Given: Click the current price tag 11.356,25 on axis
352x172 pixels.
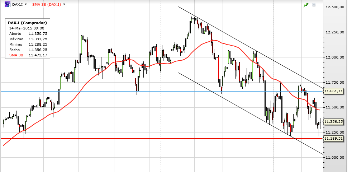Looking at the screenshot, I should pos(333,122).
